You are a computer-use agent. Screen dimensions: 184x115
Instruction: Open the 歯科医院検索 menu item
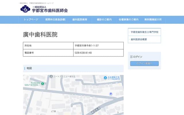coord(80,20)
